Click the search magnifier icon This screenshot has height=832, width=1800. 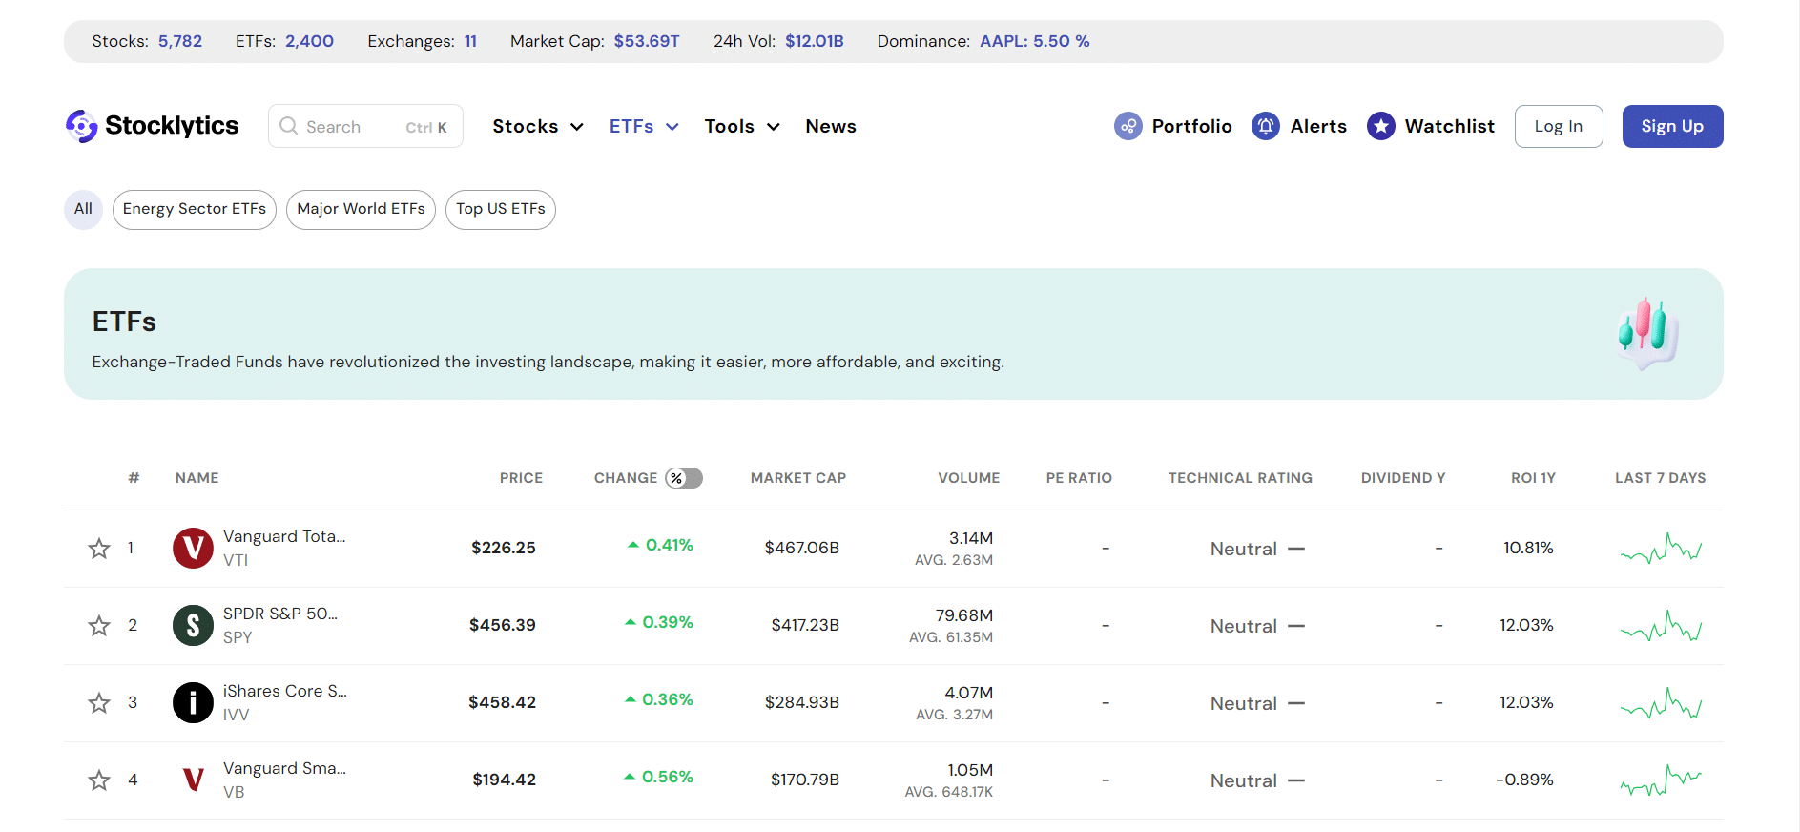(288, 126)
